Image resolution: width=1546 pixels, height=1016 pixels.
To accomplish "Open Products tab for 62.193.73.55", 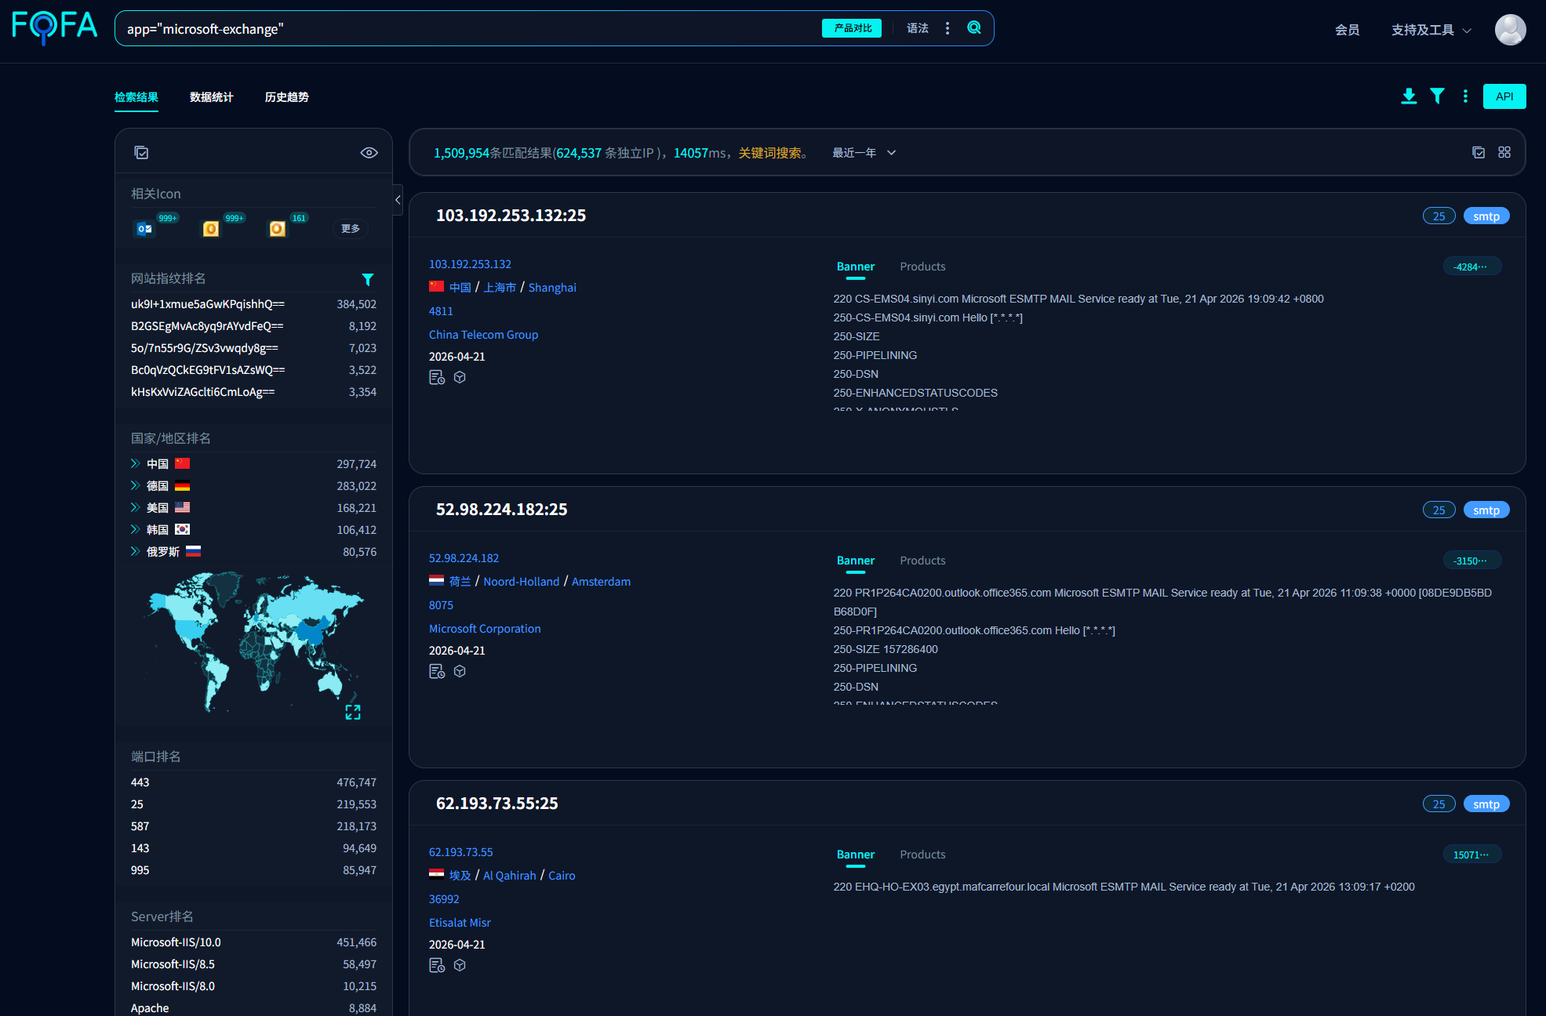I will [x=922, y=855].
